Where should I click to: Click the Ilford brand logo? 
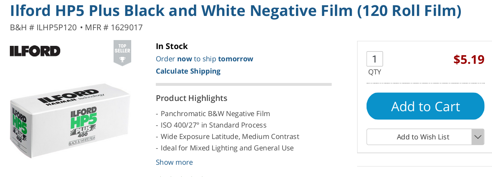35,51
